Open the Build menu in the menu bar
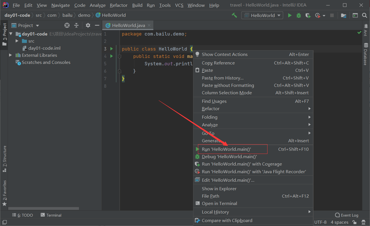 tap(137, 5)
